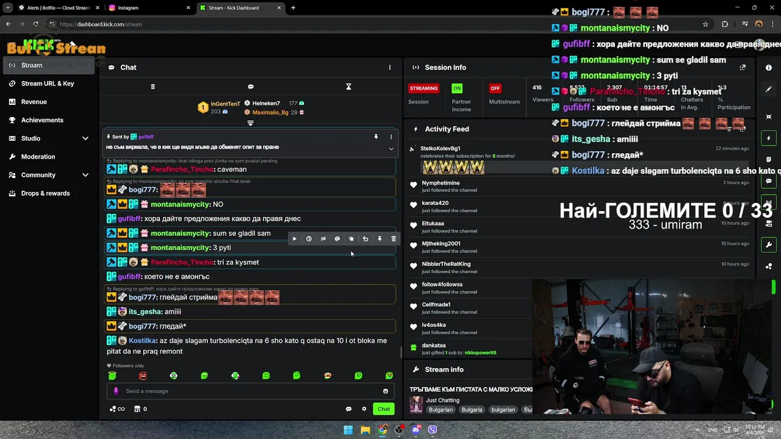Image resolution: width=781 pixels, height=439 pixels.
Task: Pop out the Session Info panel
Action: click(x=743, y=68)
